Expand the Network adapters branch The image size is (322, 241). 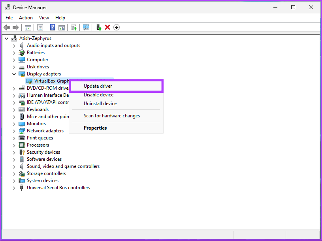click(x=14, y=130)
